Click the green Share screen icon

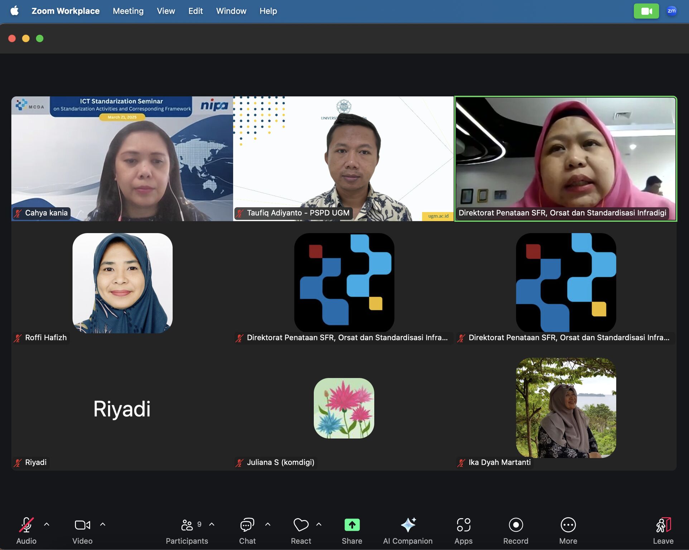pos(352,525)
